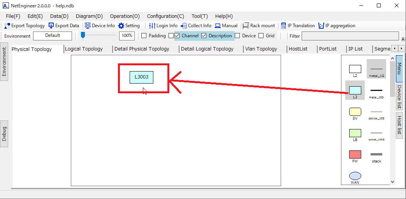Select the L2 device shape
Viewport: 406px width, 199px height.
pos(355,69)
